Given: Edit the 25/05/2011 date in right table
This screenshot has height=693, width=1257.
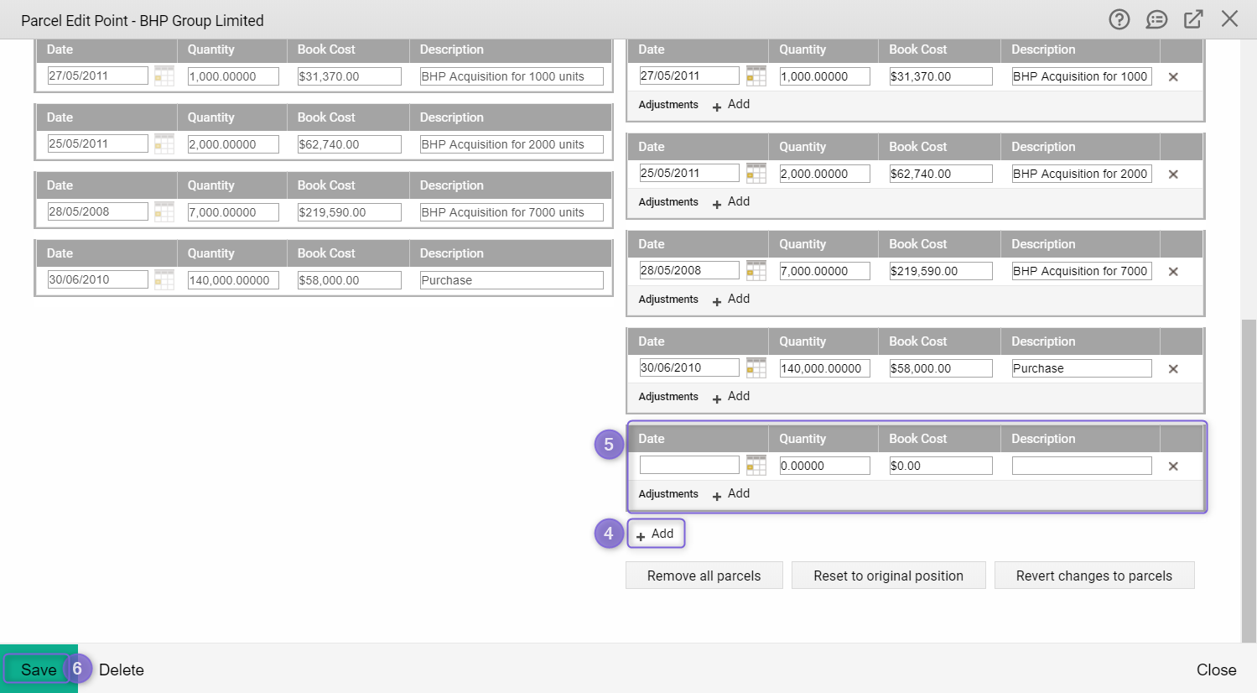Looking at the screenshot, I should (x=689, y=173).
